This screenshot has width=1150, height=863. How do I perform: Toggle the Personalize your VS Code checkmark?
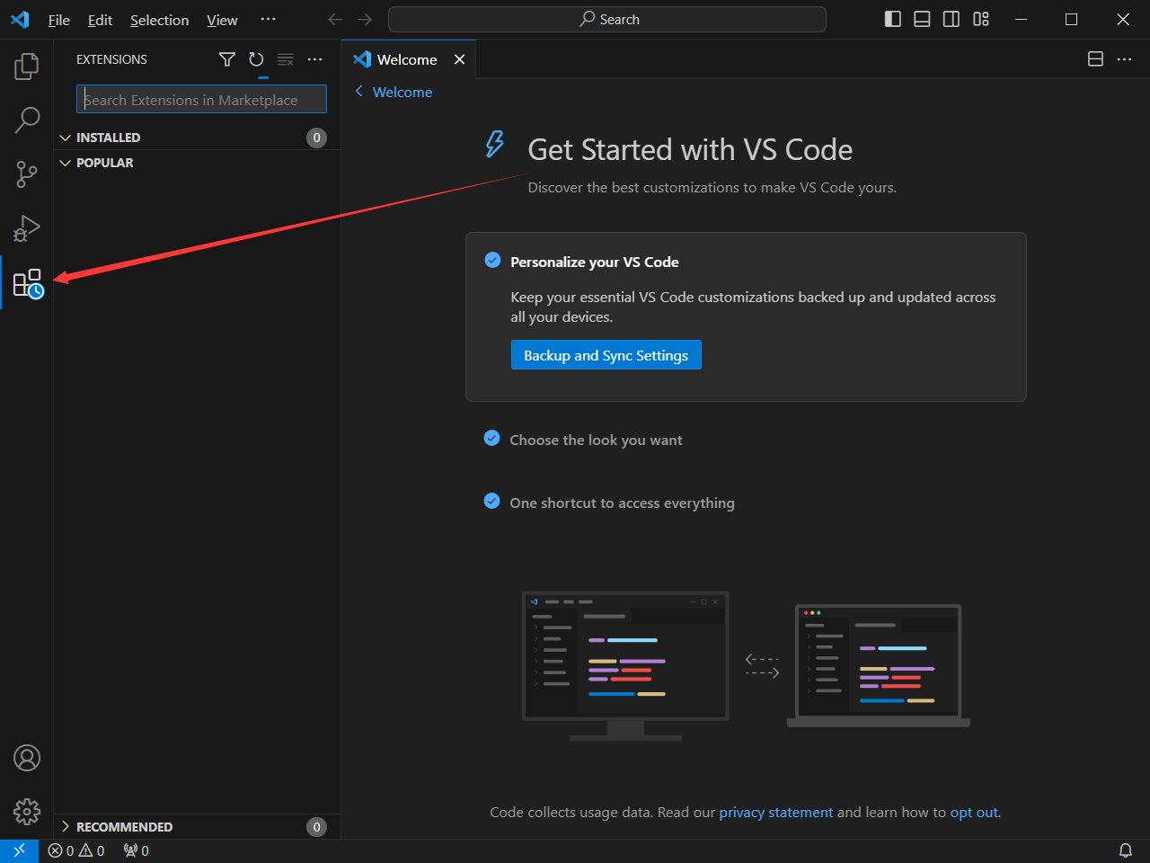click(492, 261)
